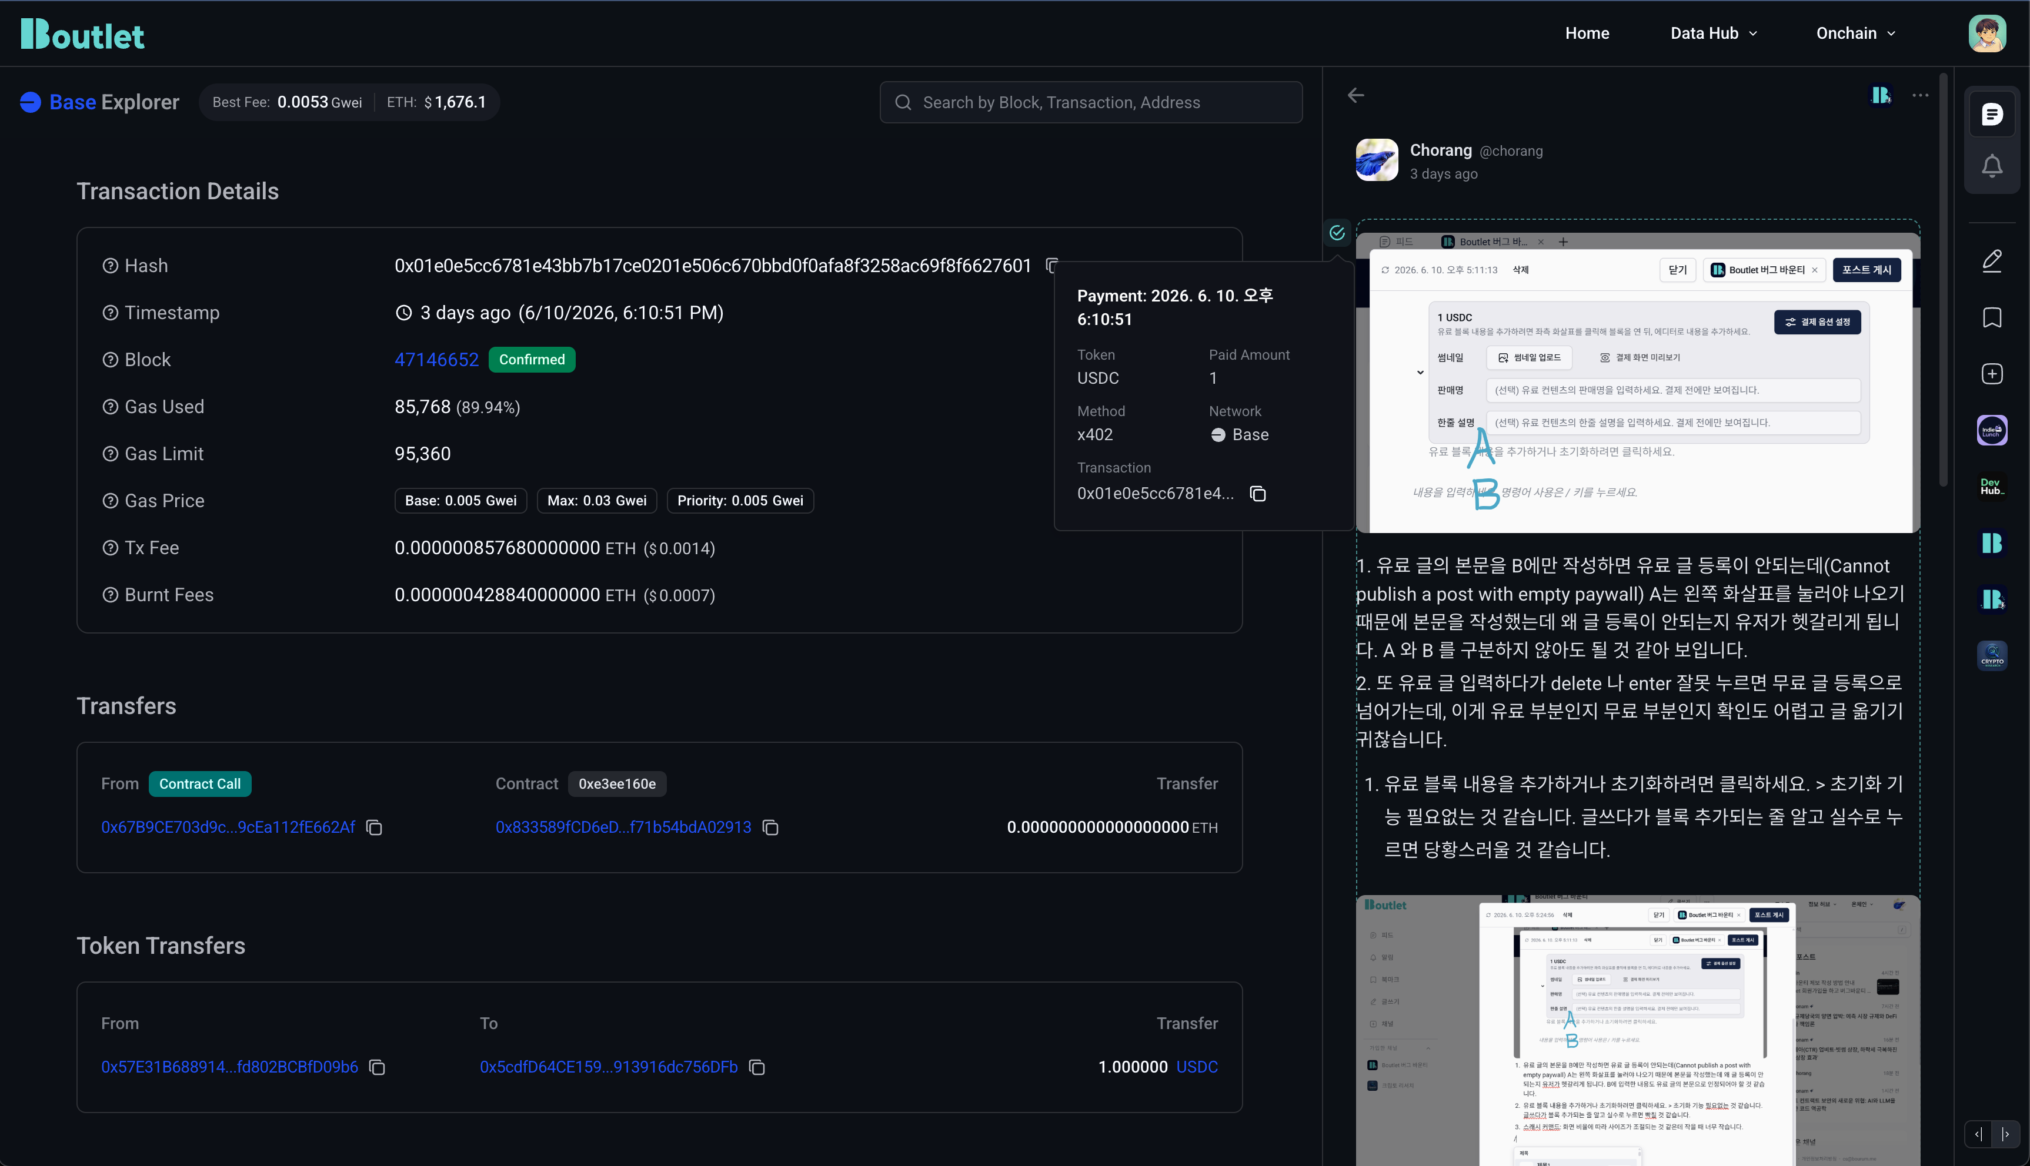Screen dimensions: 2030x1166
Task: Open the Dev Hub channel
Action: coord(1992,487)
